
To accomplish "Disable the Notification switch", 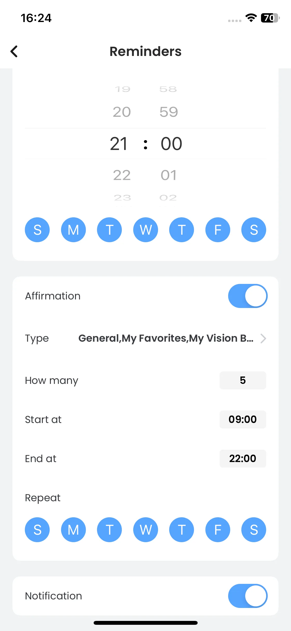I will click(248, 596).
